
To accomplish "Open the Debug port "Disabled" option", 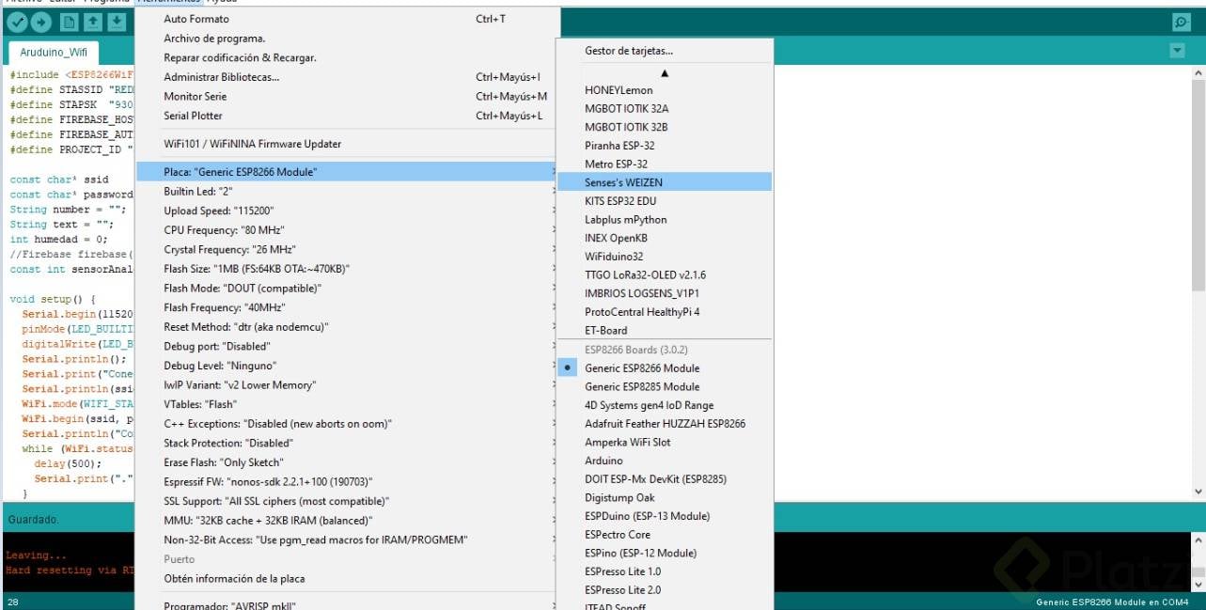I will [348, 346].
